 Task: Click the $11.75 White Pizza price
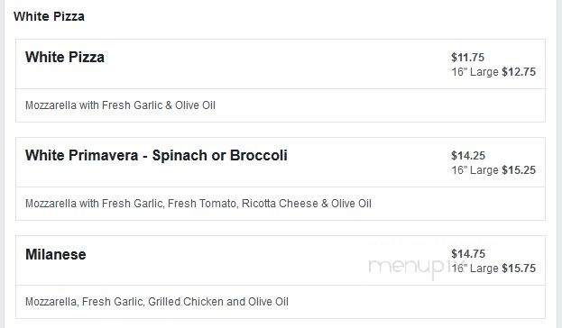[x=468, y=58]
